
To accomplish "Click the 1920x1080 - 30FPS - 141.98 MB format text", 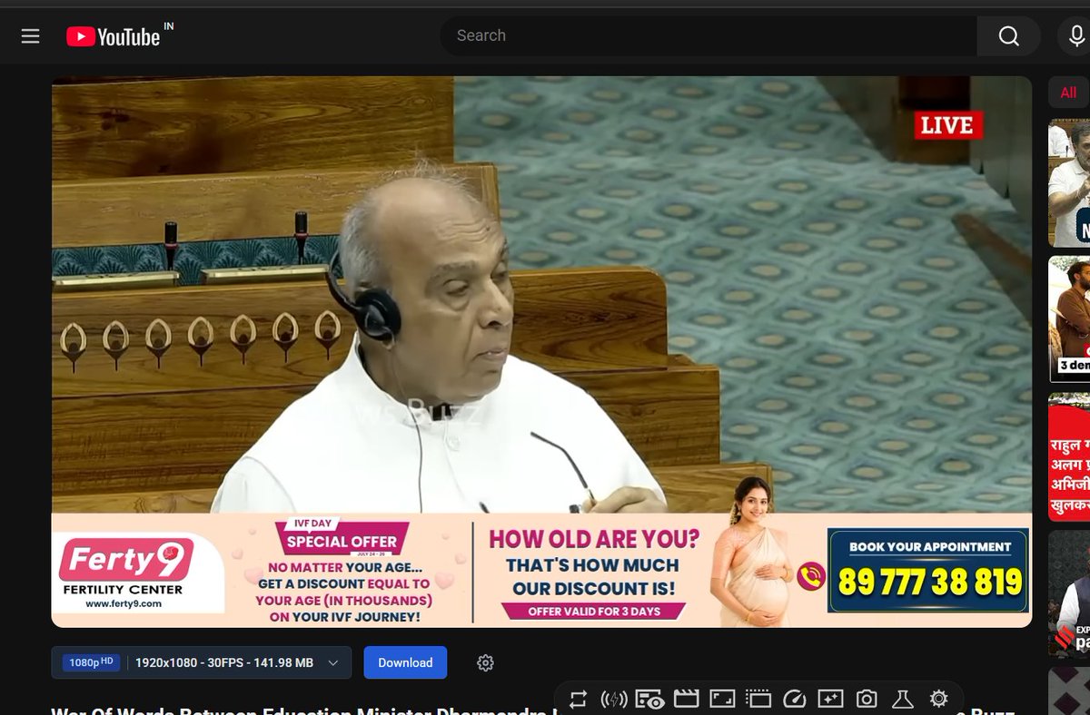I will (x=224, y=663).
